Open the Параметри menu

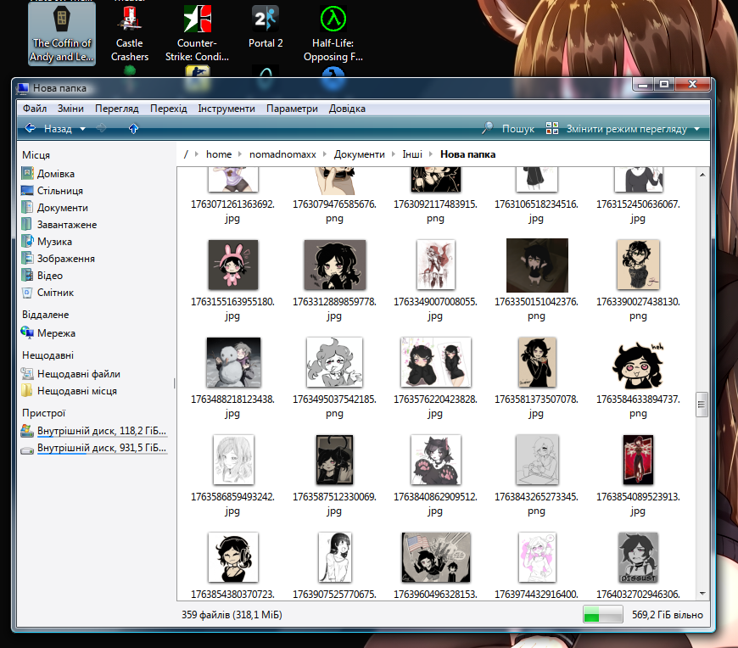pyautogui.click(x=292, y=109)
